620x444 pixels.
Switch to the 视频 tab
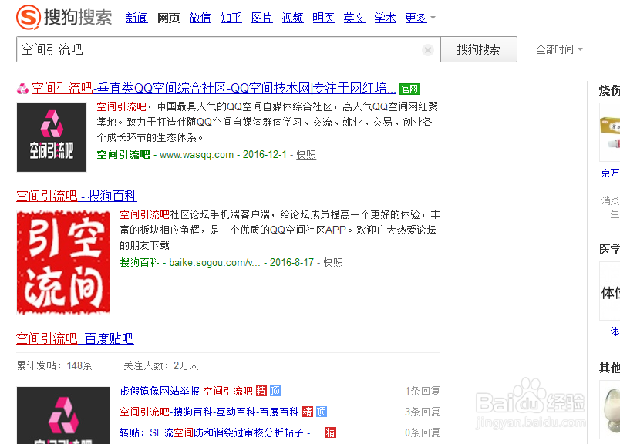292,18
